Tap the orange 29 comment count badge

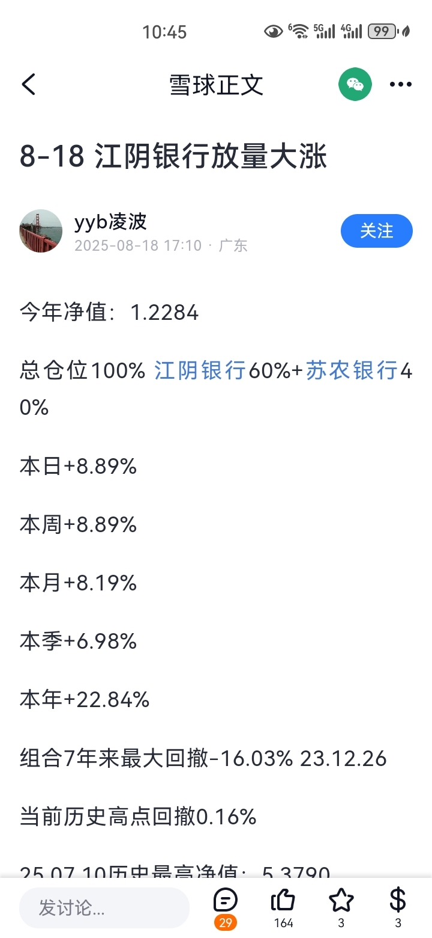(x=226, y=923)
